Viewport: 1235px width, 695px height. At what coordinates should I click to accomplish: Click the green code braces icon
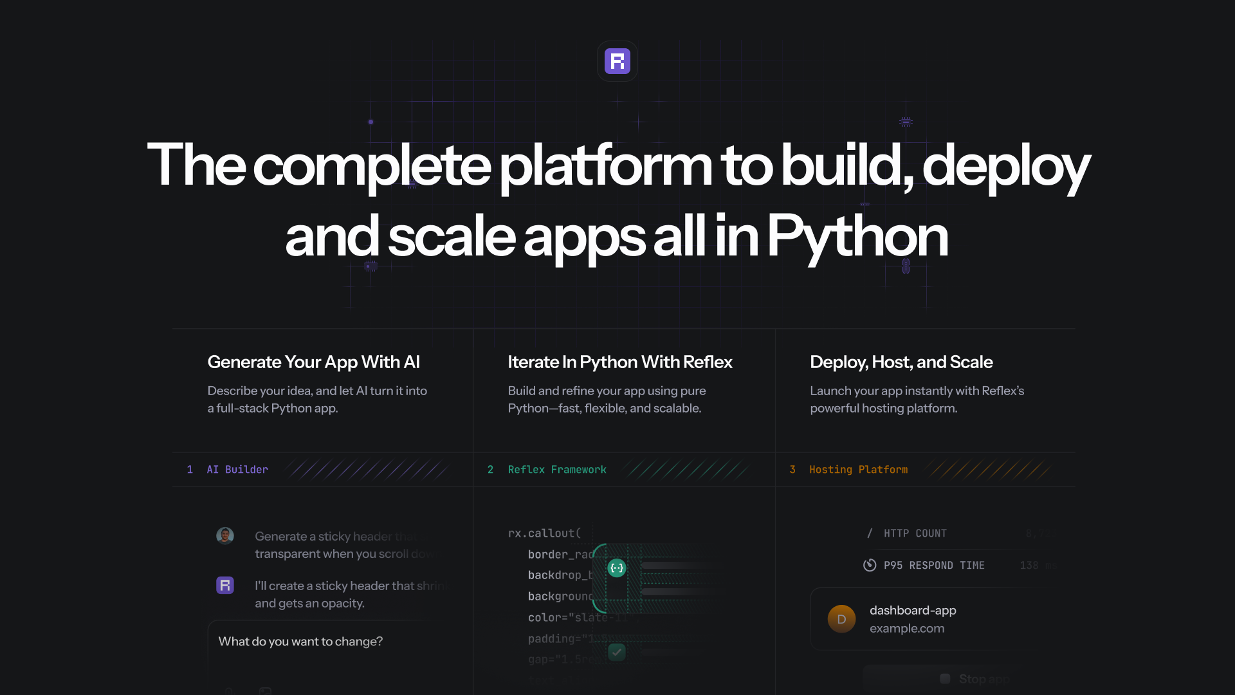tap(616, 568)
